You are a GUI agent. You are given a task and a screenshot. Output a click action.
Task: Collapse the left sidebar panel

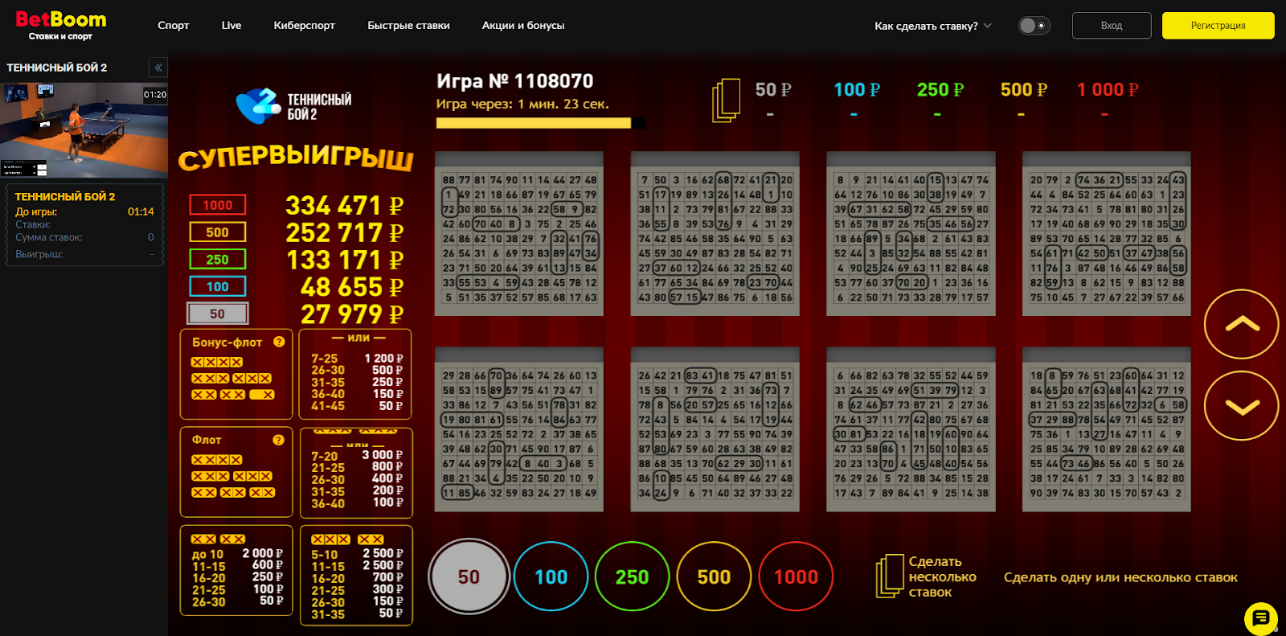point(158,68)
